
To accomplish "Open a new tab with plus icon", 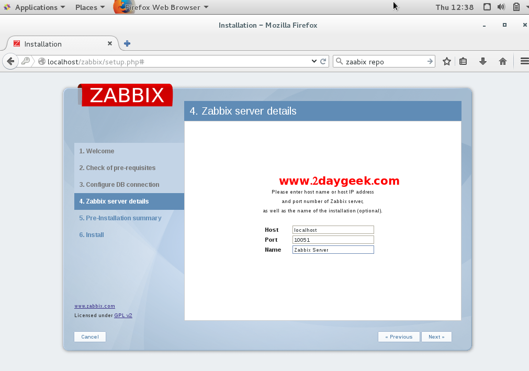I will point(127,43).
